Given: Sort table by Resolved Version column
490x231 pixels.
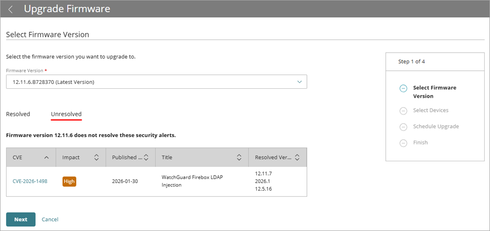Looking at the screenshot, I should (297, 157).
